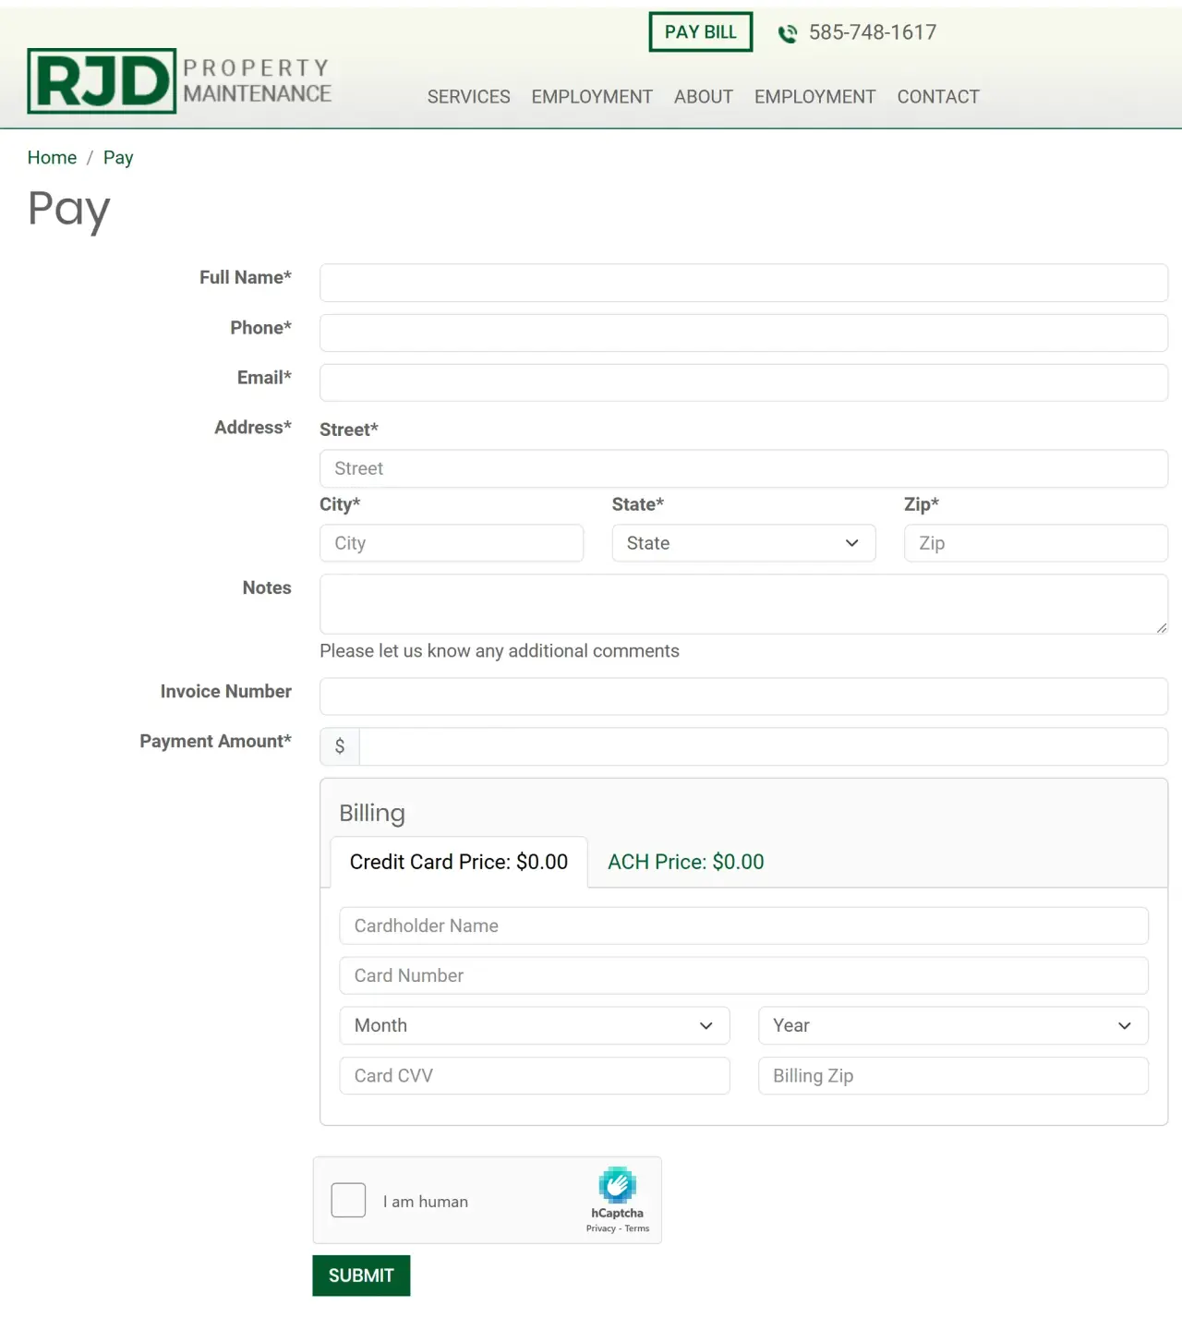Check the I am human checkbox
The image size is (1182, 1331).
pos(348,1200)
